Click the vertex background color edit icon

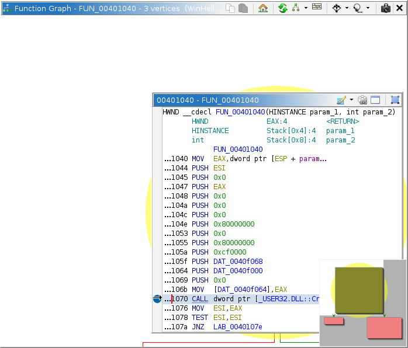tap(341, 100)
